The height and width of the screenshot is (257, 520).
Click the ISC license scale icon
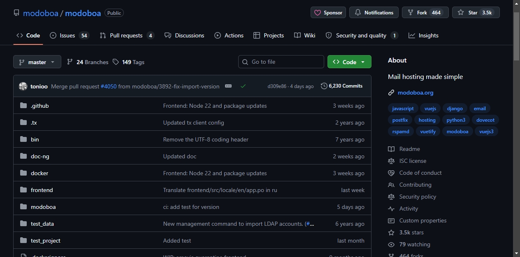coord(391,161)
